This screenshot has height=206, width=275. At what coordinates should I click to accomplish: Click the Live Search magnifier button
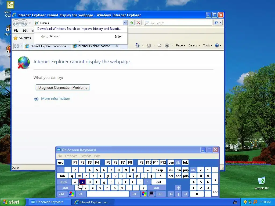pos(216,23)
